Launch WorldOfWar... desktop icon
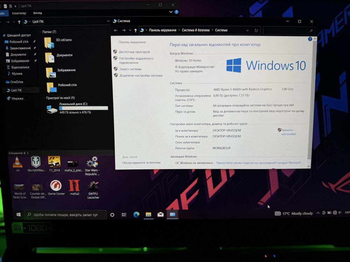 tap(36, 164)
